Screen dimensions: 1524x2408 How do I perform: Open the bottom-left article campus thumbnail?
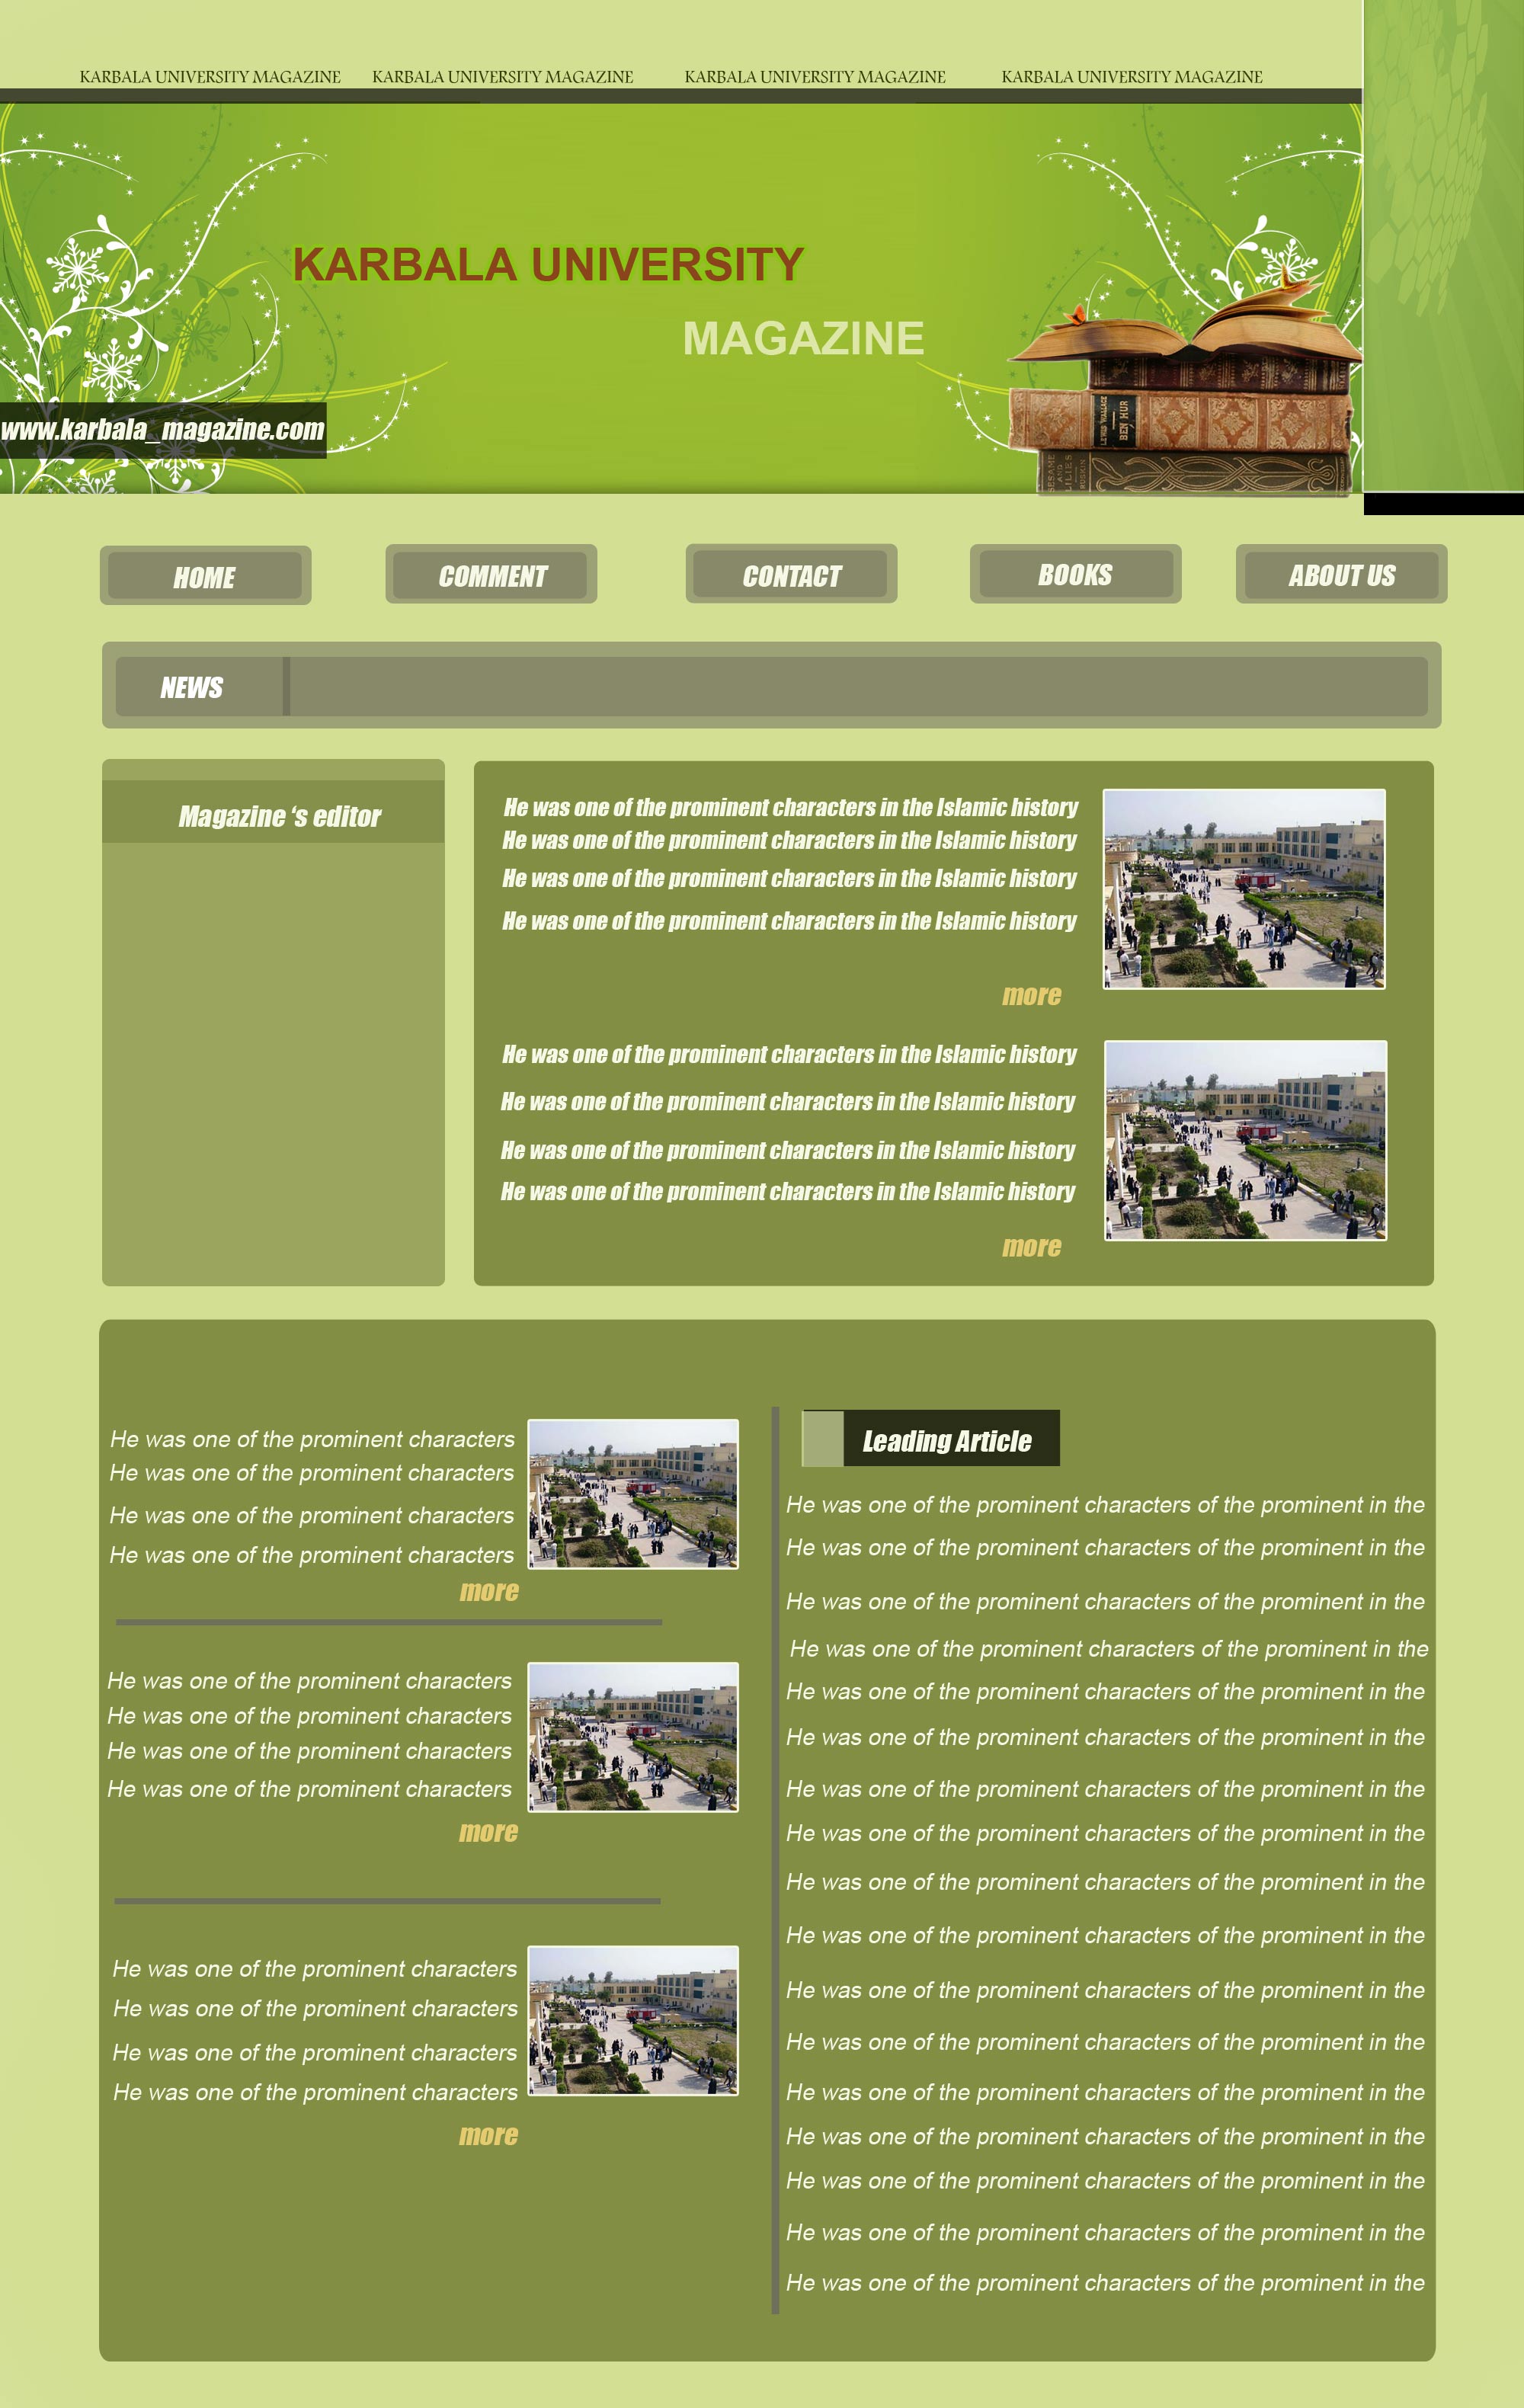tap(633, 2020)
